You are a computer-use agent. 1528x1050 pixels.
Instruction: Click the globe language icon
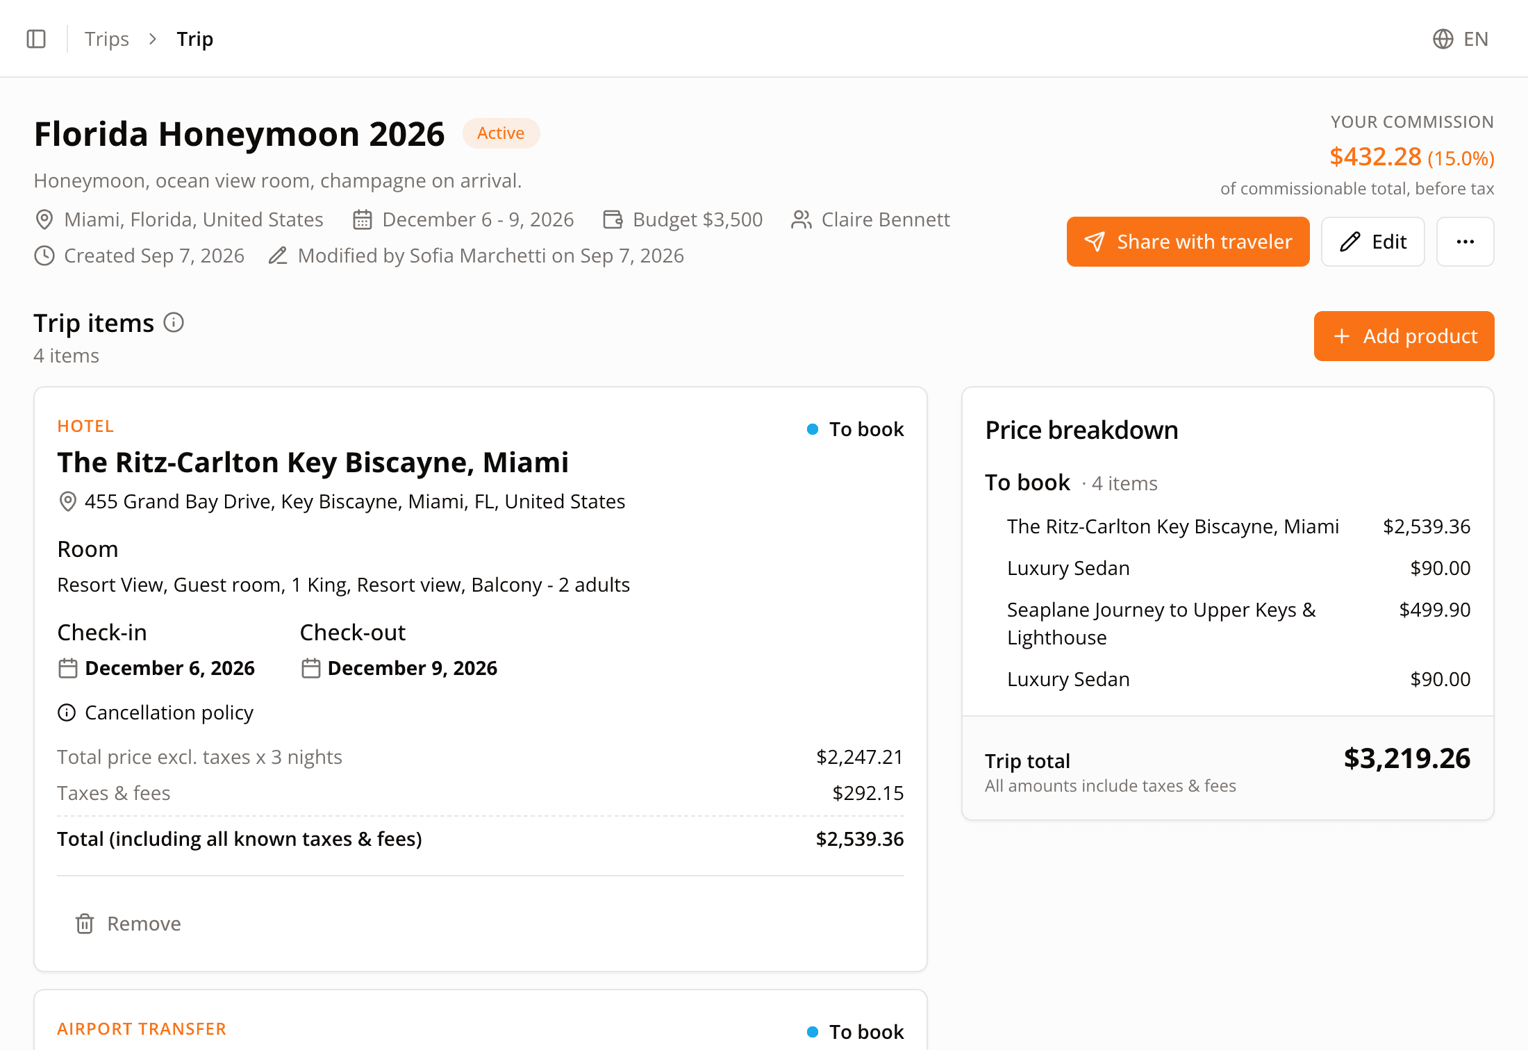(1443, 39)
